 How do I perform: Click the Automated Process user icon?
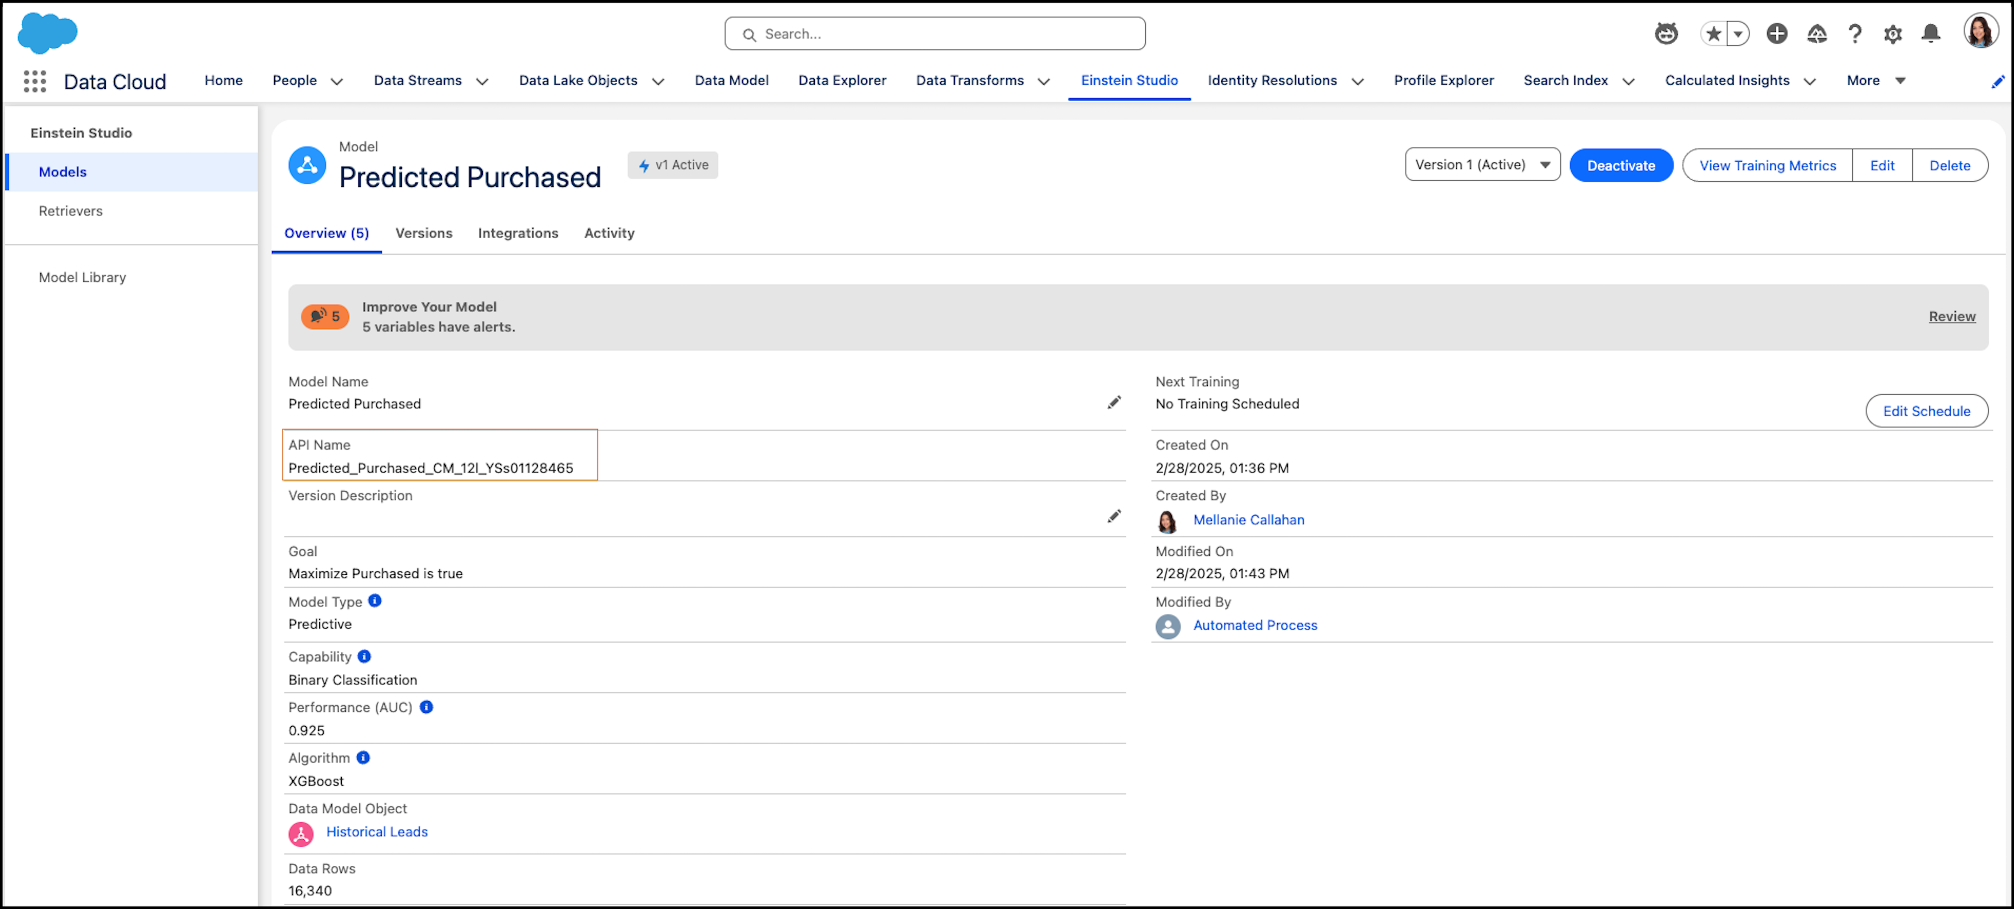click(x=1168, y=627)
